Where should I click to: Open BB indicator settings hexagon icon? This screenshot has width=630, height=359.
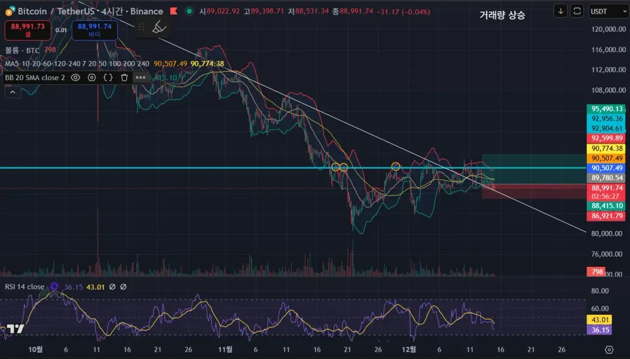pyautogui.click(x=91, y=78)
